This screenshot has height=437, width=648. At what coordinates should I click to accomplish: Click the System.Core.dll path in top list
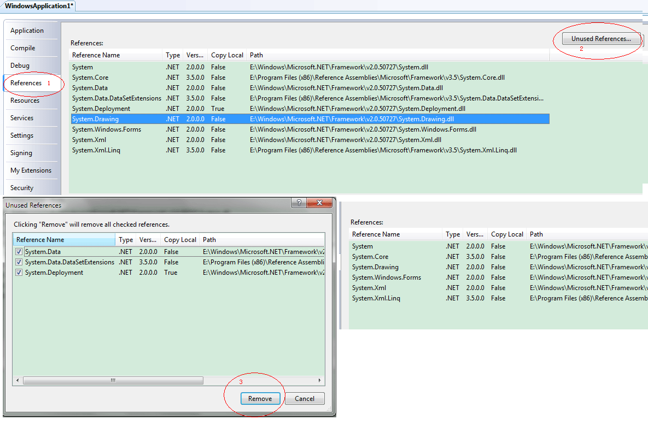click(377, 78)
